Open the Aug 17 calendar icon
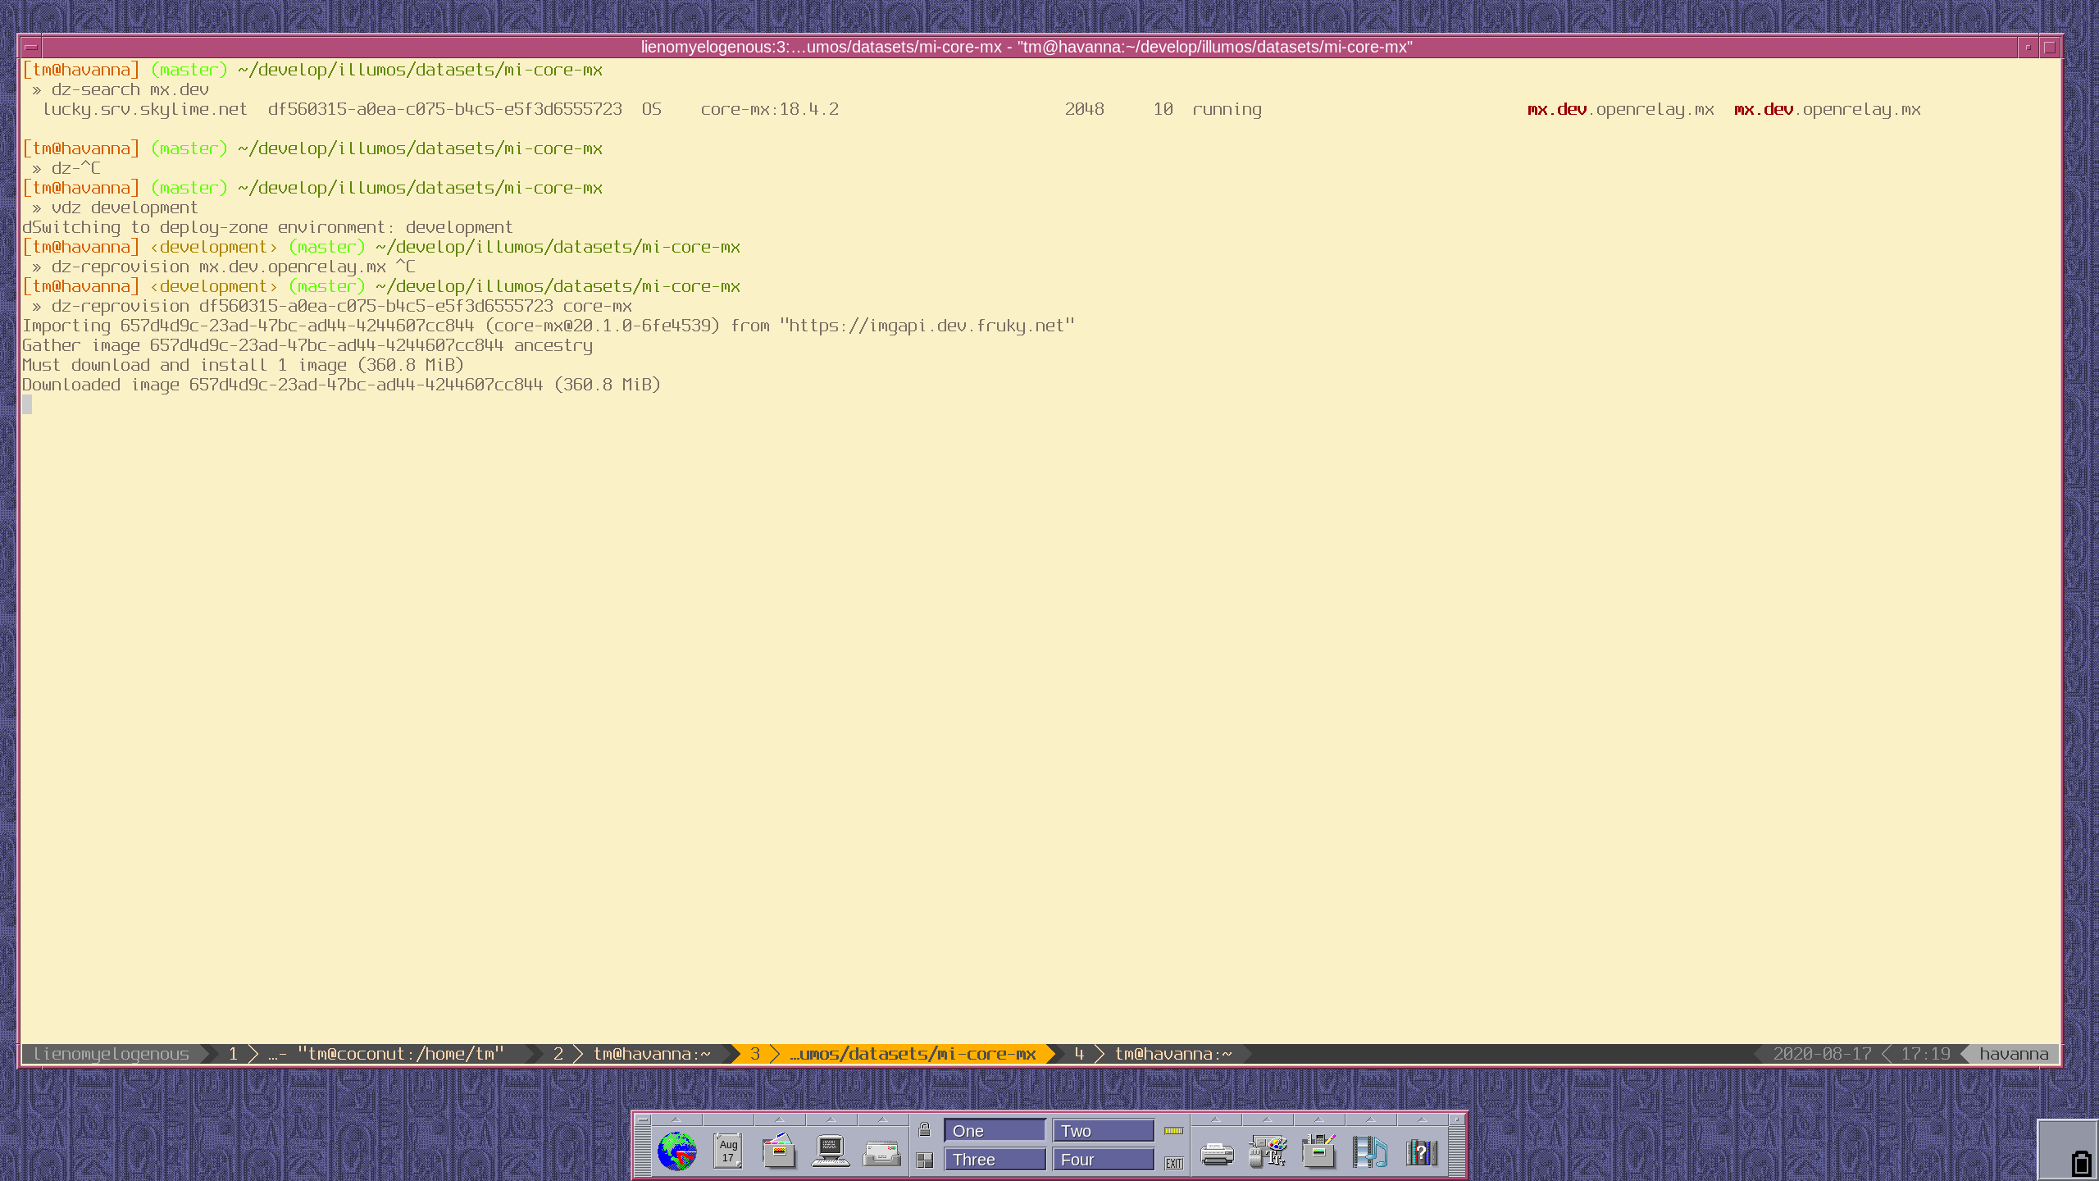This screenshot has height=1181, width=2099. (x=727, y=1151)
